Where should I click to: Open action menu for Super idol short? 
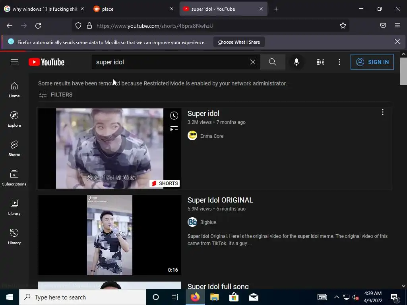point(383,112)
